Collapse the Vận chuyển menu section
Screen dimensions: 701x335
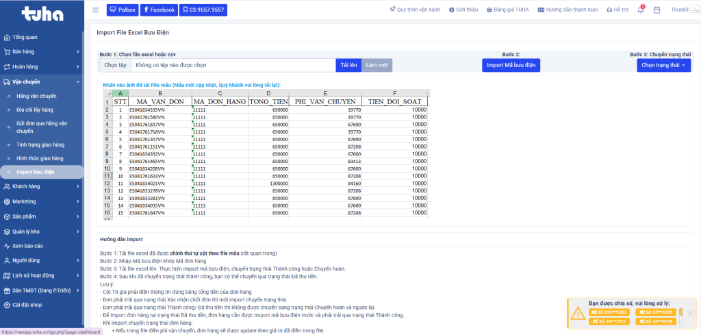click(x=41, y=82)
